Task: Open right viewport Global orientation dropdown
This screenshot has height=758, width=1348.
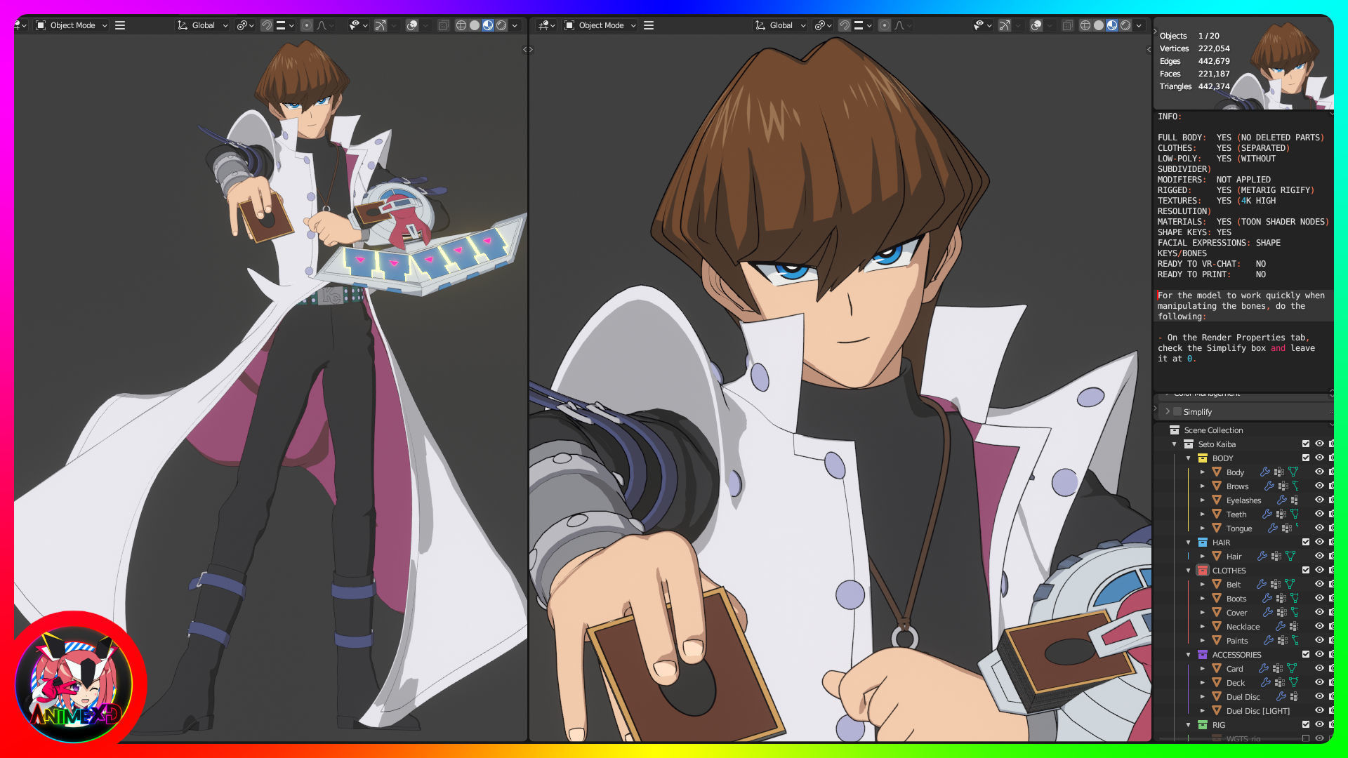Action: (780, 25)
